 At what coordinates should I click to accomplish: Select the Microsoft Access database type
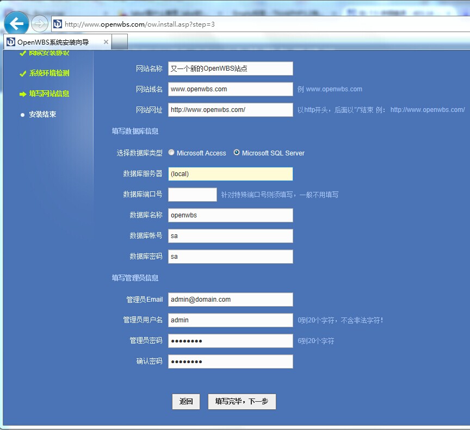[171, 152]
